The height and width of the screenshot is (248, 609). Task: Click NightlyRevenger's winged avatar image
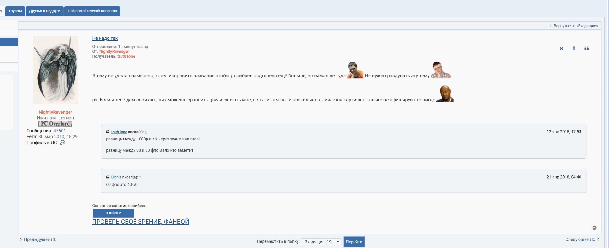point(56,70)
